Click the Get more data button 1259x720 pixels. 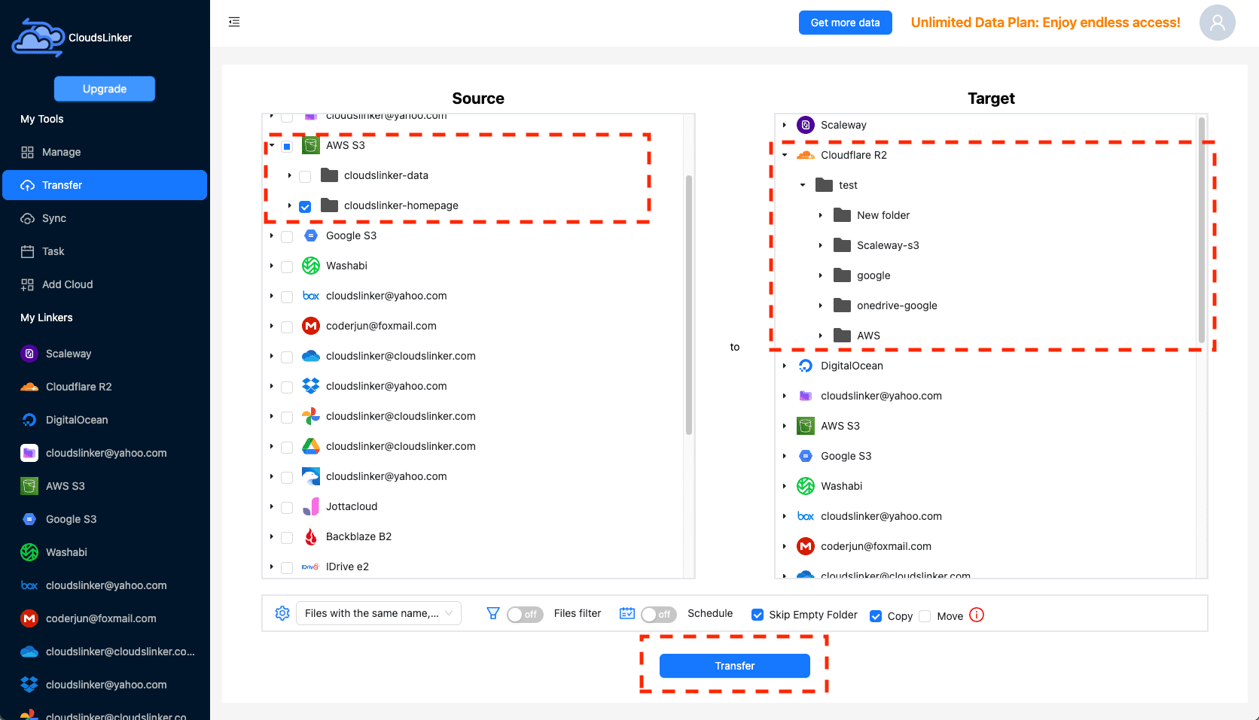point(845,23)
